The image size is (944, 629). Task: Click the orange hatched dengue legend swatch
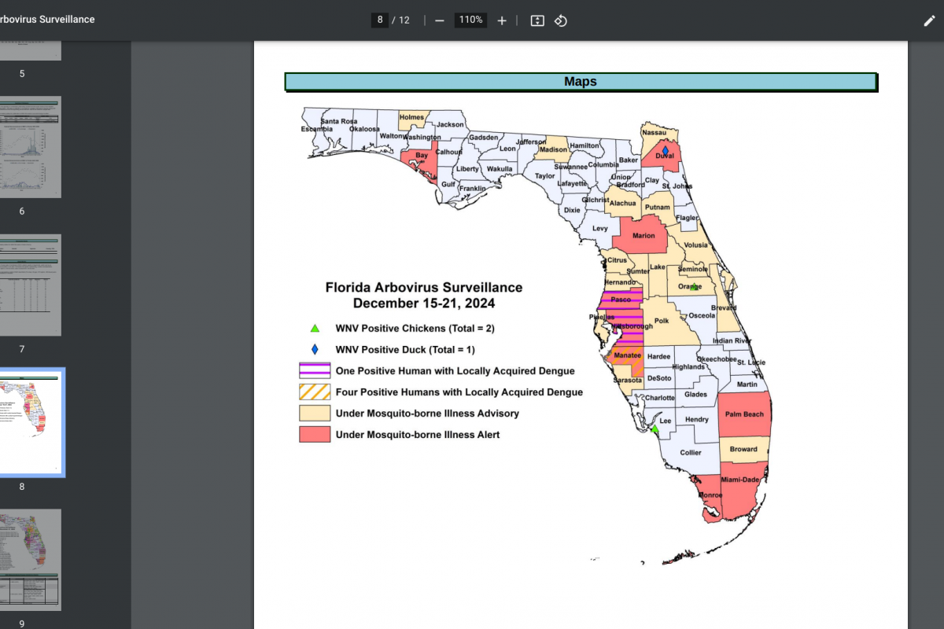315,392
